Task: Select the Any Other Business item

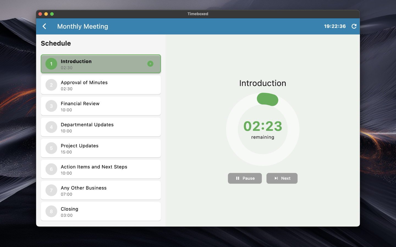Action: [x=101, y=190]
